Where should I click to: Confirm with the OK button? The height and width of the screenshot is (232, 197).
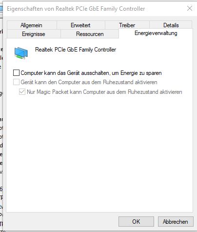(136, 221)
